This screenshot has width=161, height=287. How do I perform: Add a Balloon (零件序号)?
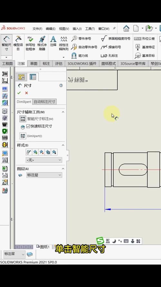pyautogui.click(x=81, y=39)
